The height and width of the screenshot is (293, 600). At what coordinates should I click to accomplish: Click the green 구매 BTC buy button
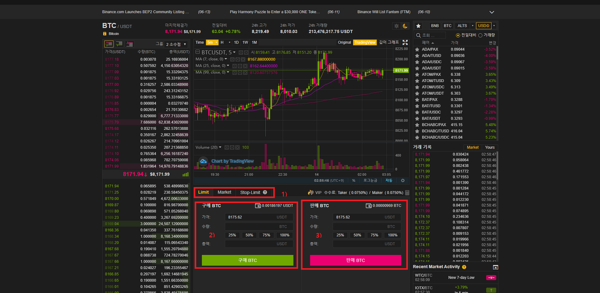[x=247, y=260]
